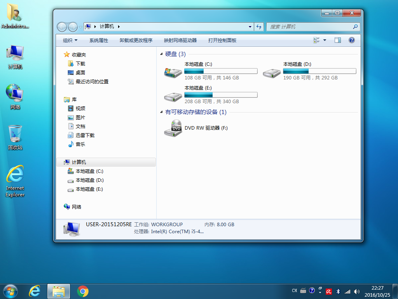Open 系统属性 from the toolbar
398x299 pixels.
99,40
